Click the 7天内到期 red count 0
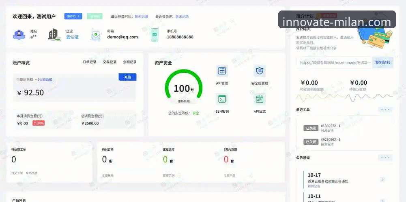Screen dimensions: 406x202 click(x=226, y=160)
